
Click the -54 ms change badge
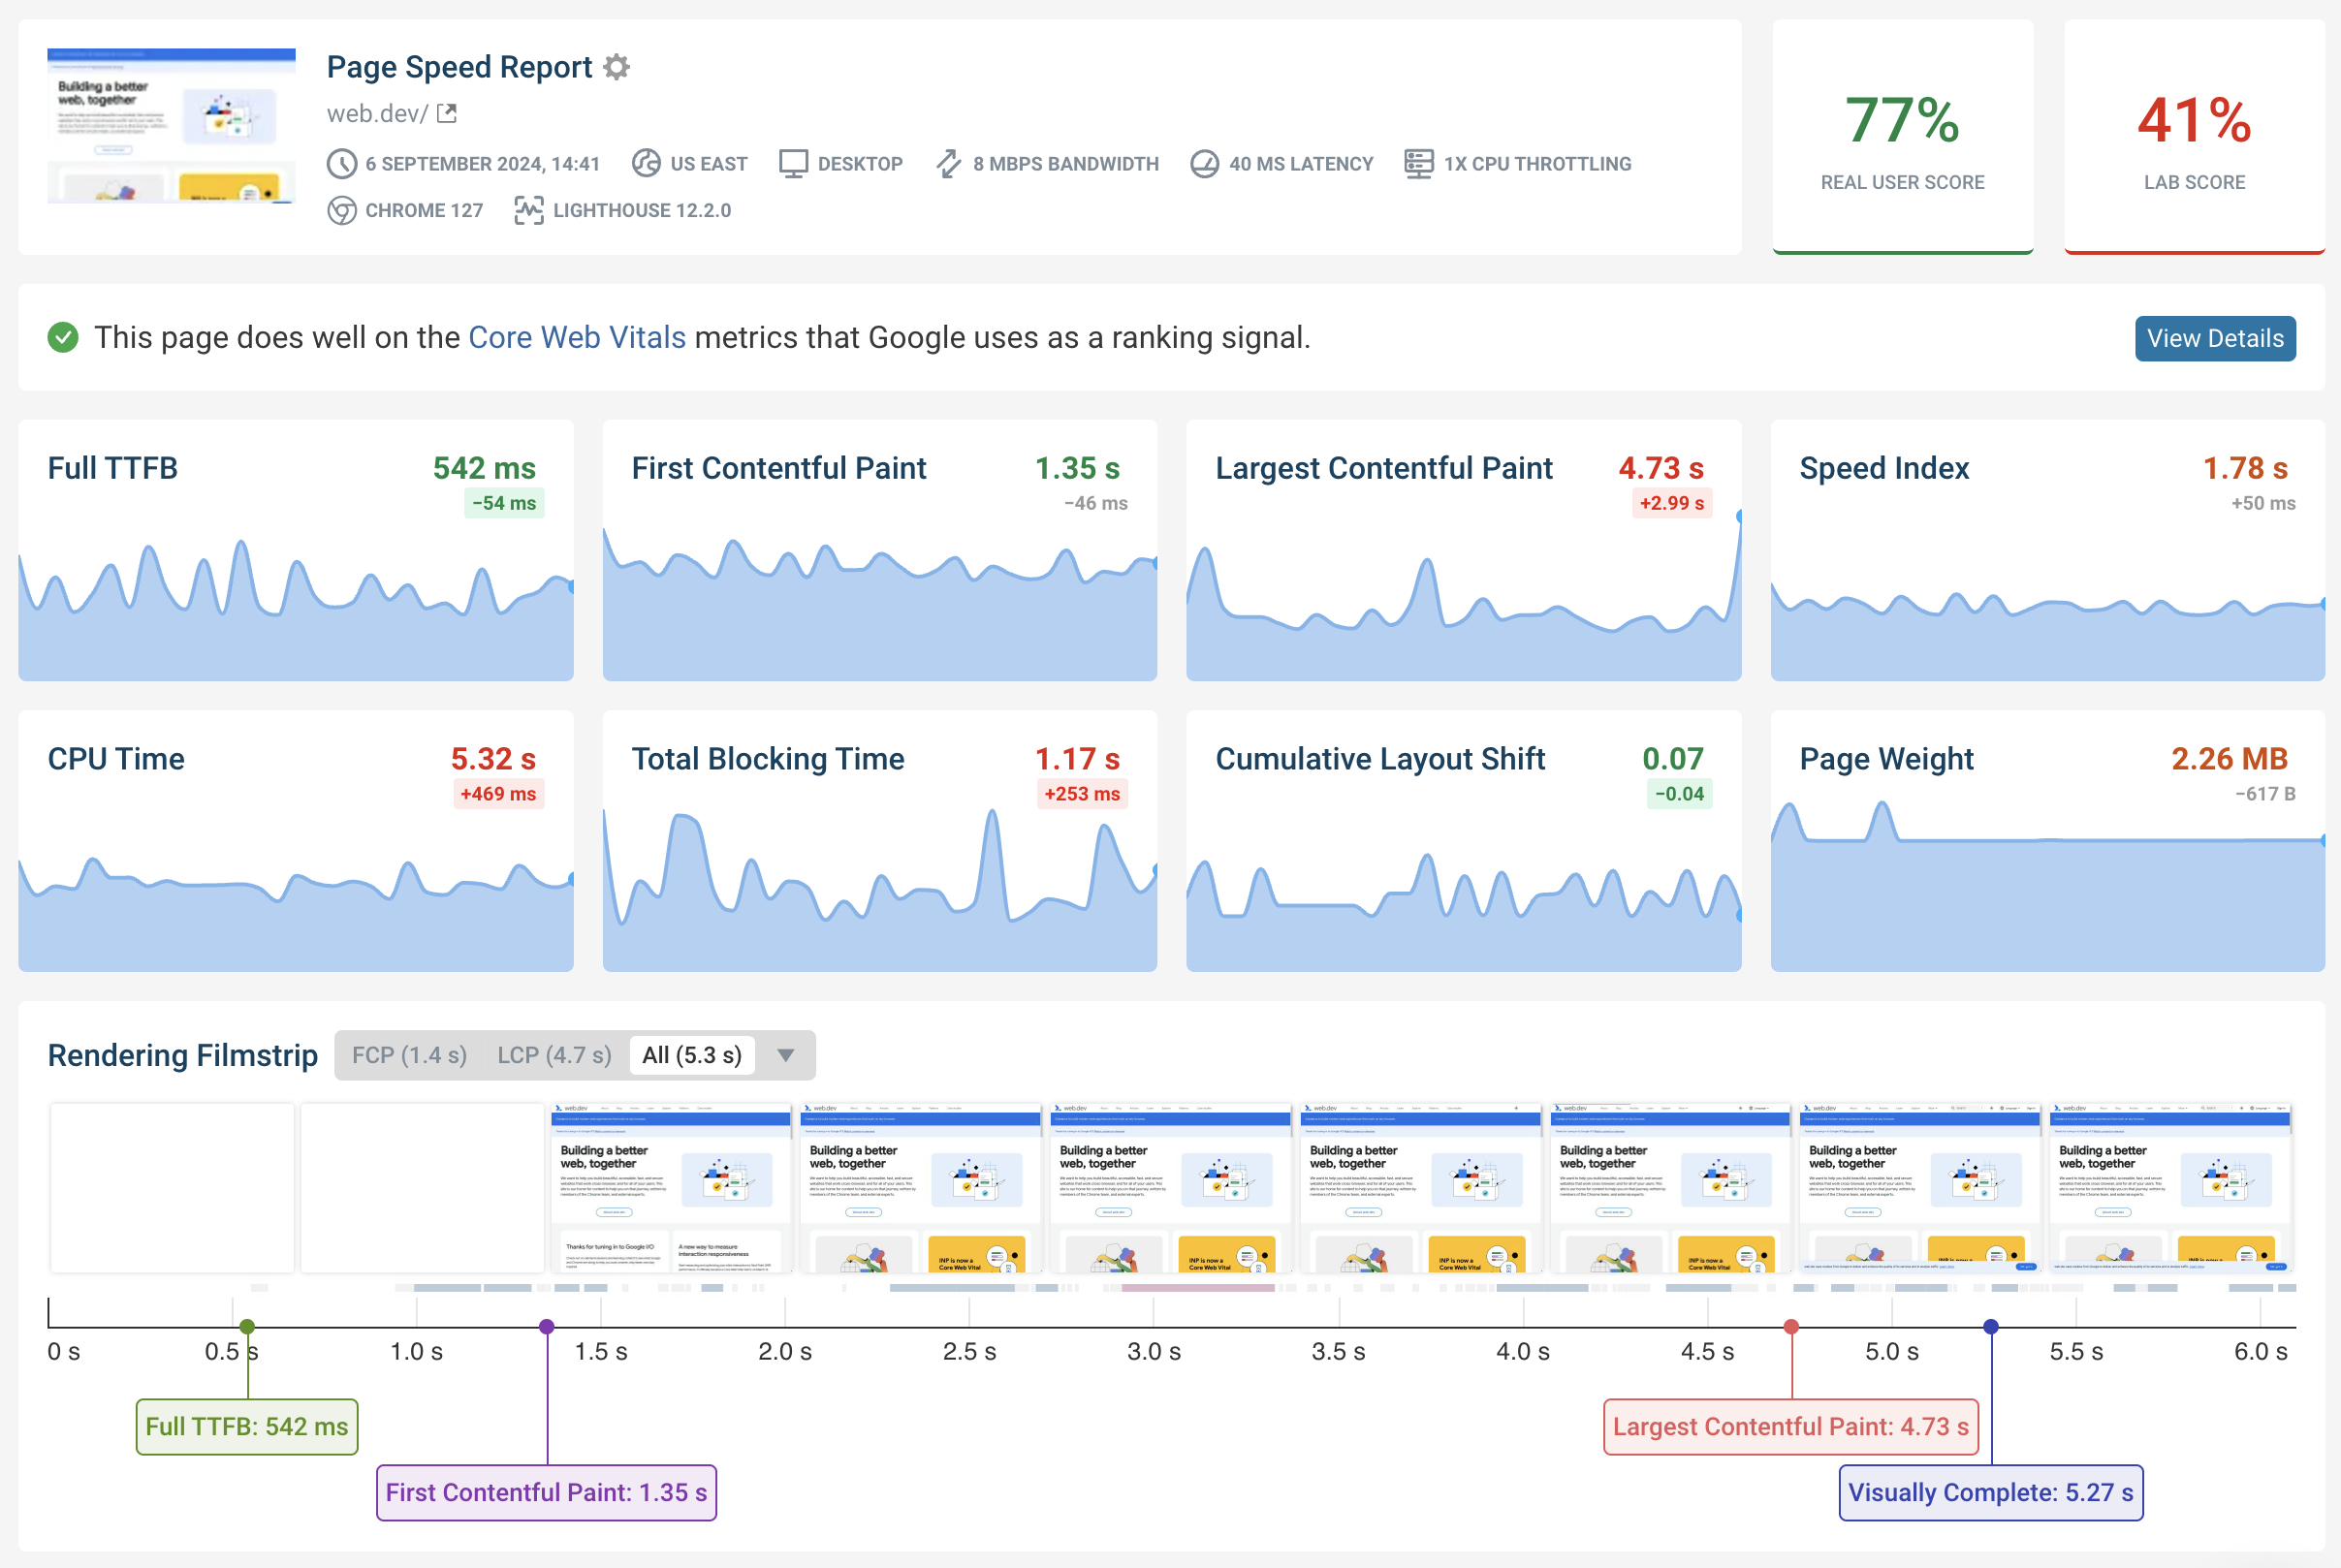pyautogui.click(x=504, y=503)
